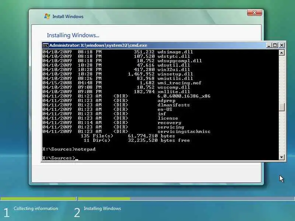Click the cmd title bar text

[98, 45]
